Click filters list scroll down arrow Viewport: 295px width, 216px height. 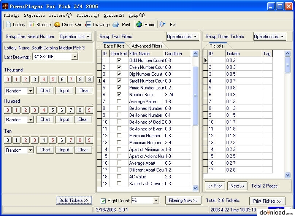[195, 188]
